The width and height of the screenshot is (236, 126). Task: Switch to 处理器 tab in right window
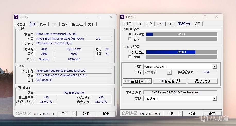(127, 24)
